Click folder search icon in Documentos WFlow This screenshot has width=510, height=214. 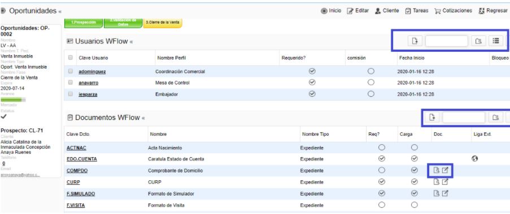tap(496, 117)
